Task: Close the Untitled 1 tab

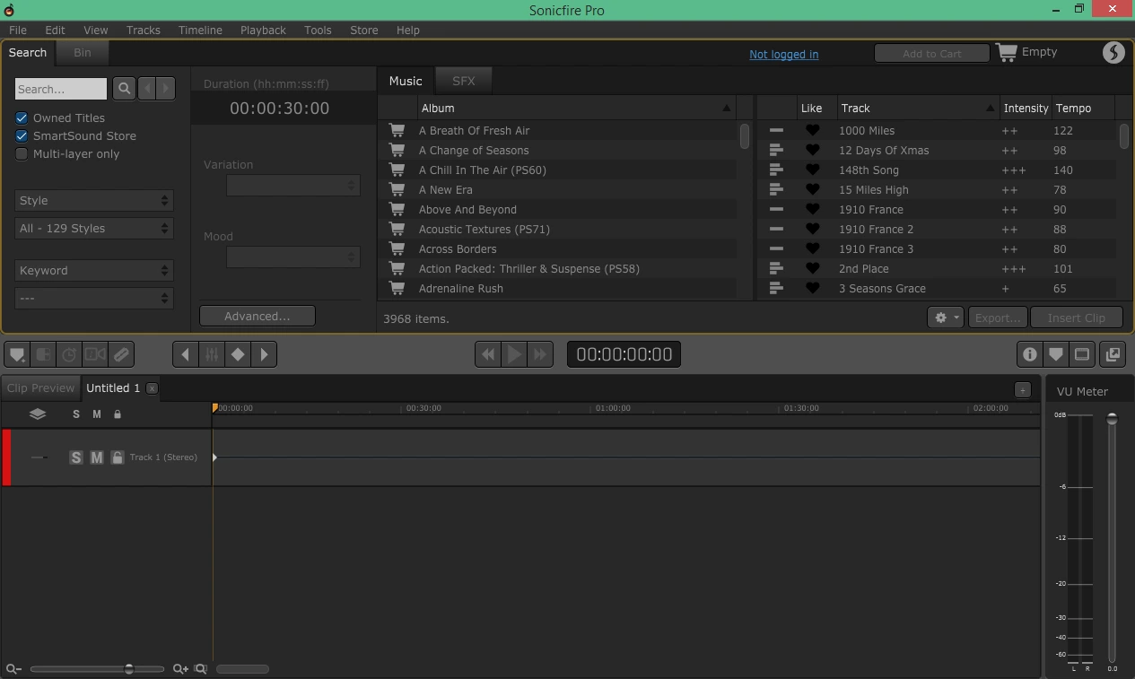Action: point(152,387)
